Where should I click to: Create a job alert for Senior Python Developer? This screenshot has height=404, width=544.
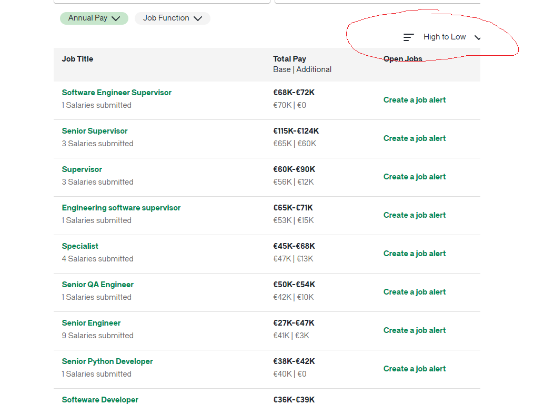tap(415, 369)
